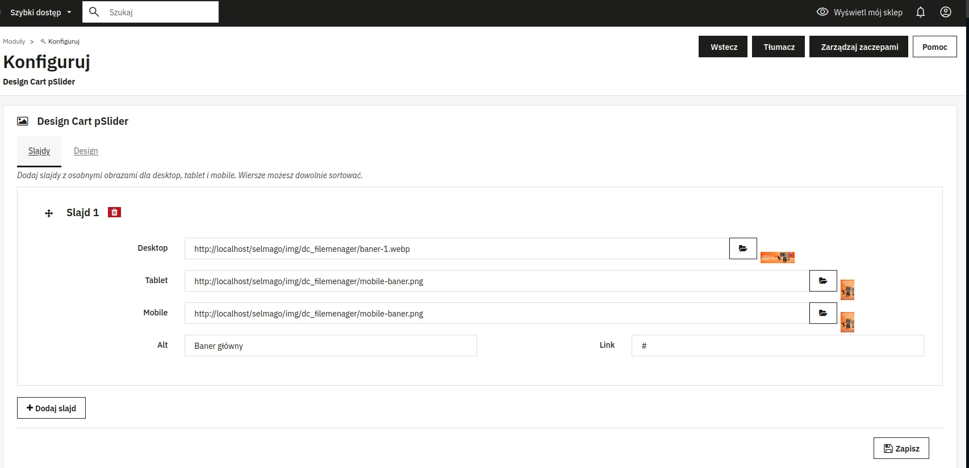This screenshot has height=468, width=969.
Task: Focus the Alt text input field
Action: 331,345
